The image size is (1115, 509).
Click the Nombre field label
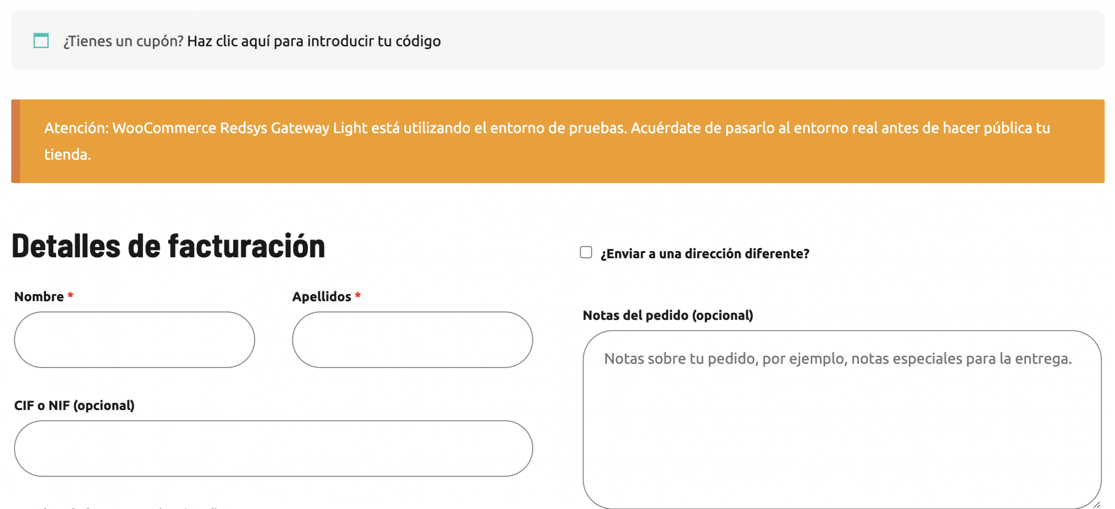39,296
